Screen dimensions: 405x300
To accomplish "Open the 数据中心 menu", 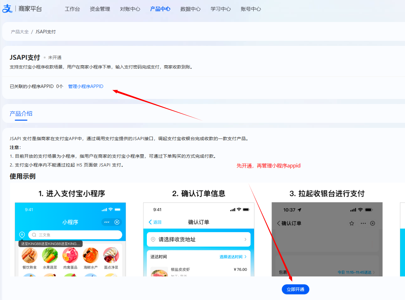I will (191, 9).
